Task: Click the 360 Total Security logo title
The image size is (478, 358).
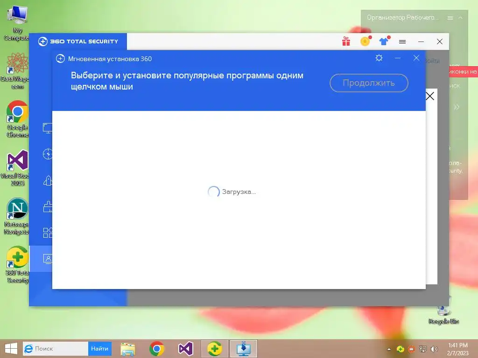Action: pyautogui.click(x=78, y=41)
